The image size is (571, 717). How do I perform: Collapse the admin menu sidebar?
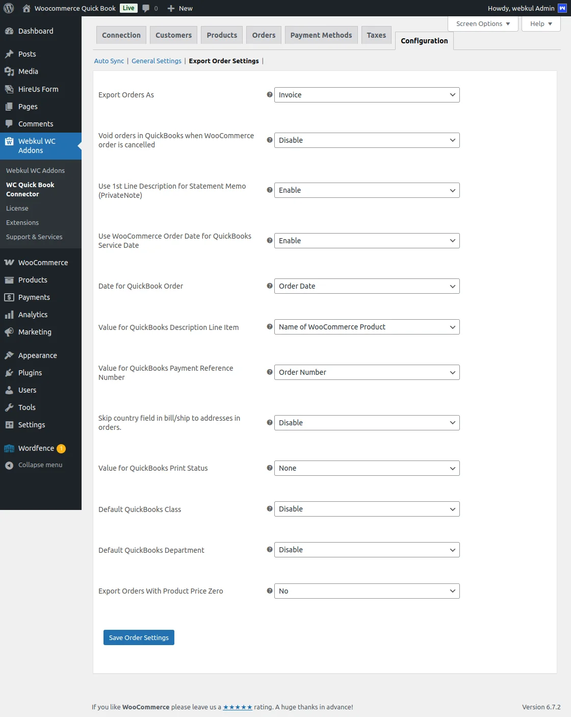(x=9, y=465)
